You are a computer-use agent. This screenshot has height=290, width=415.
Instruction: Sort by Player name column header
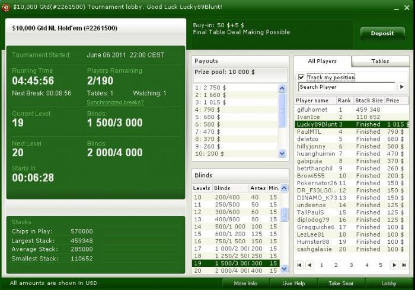tap(315, 101)
